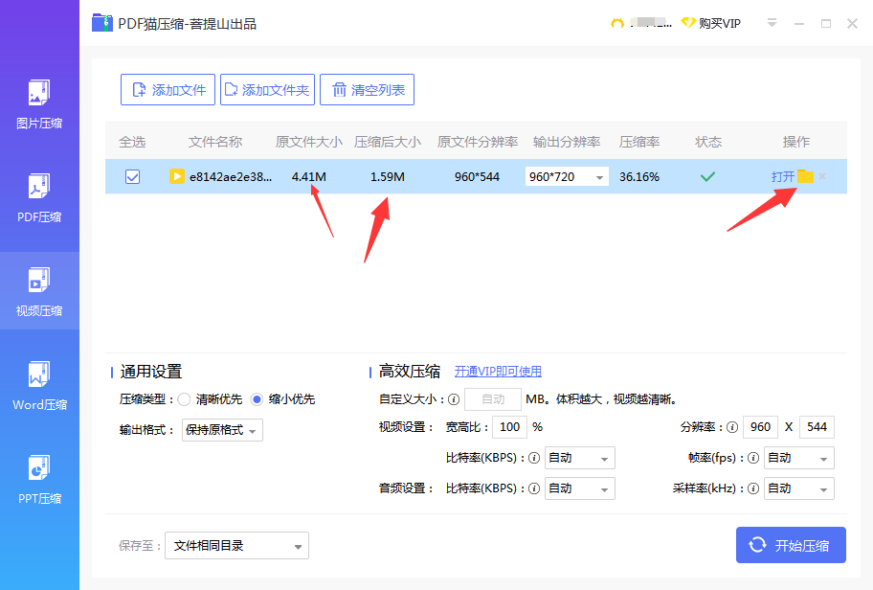Click the info icon next to 帧率(fps)
The image size is (873, 590).
(x=753, y=458)
